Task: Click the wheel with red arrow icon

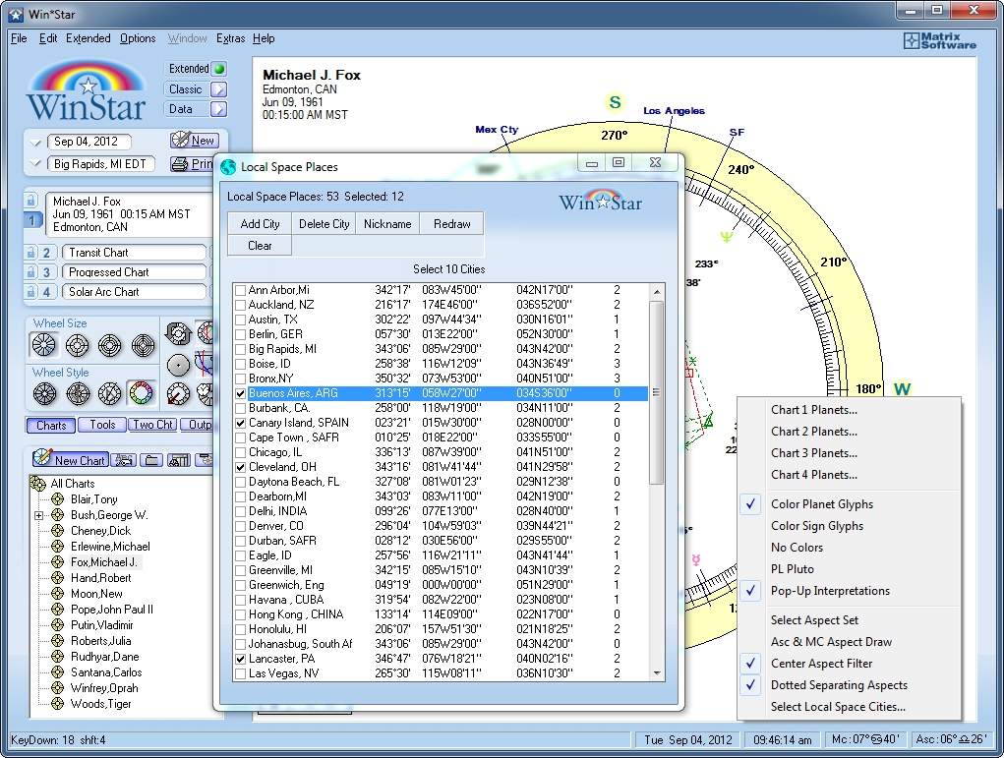Action: click(x=178, y=393)
